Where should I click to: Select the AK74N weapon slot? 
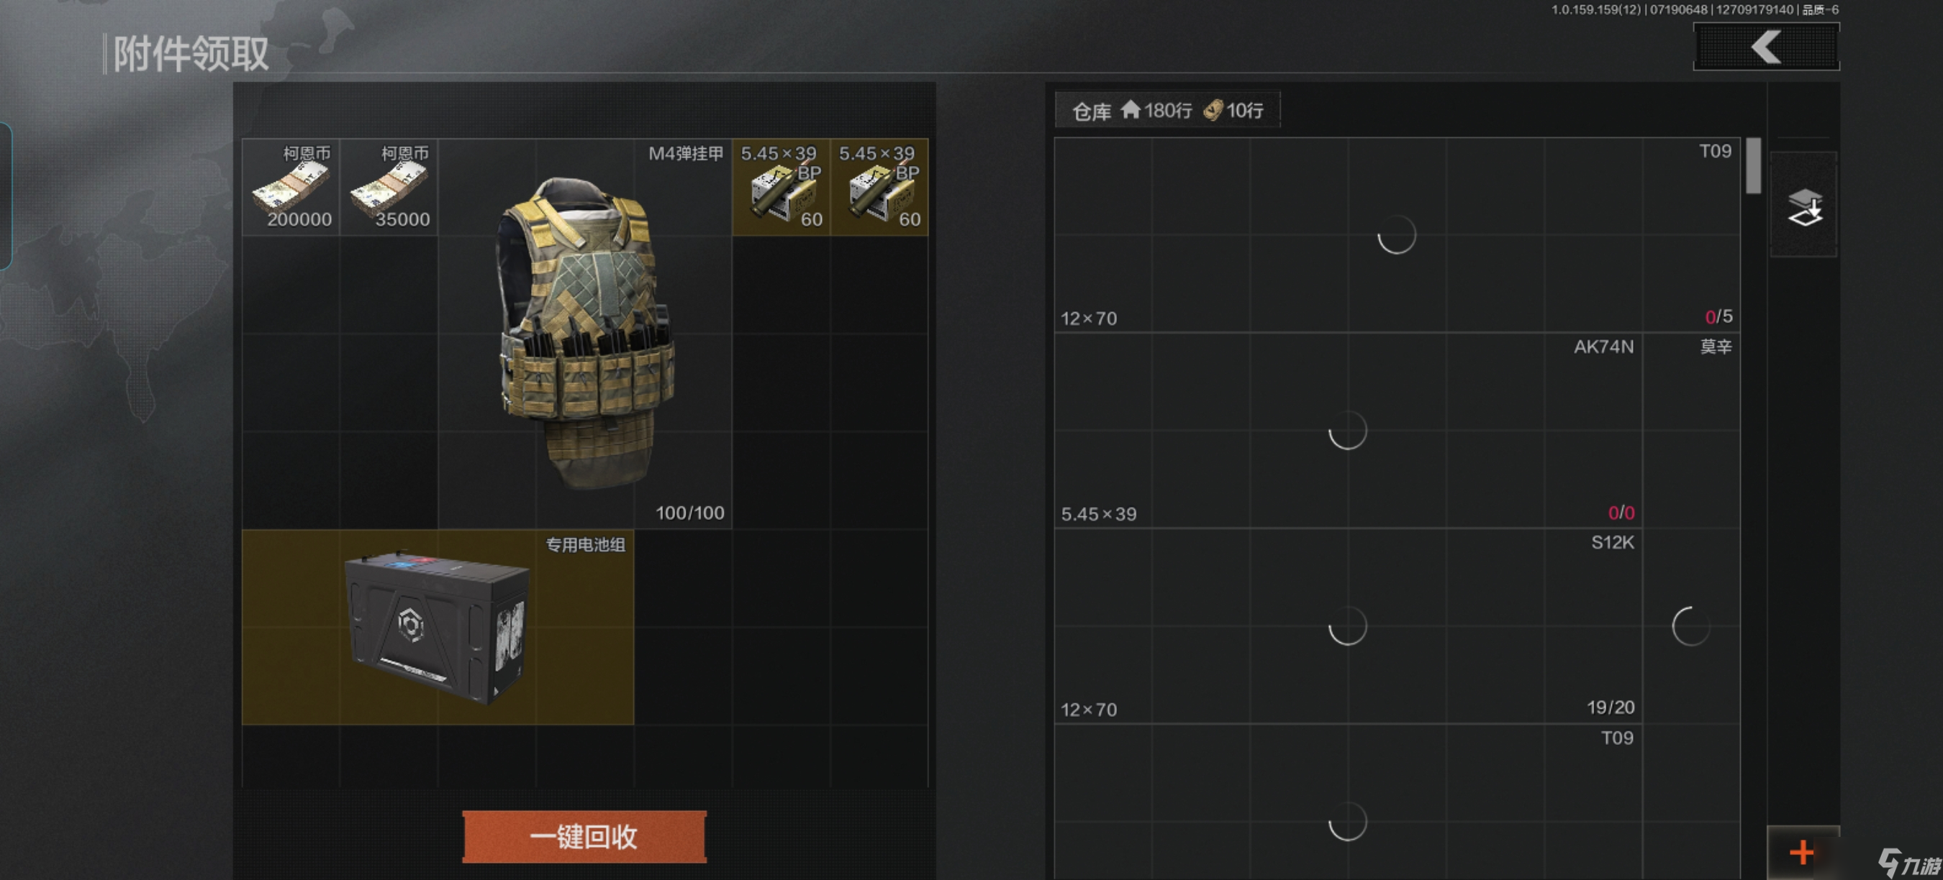click(1349, 430)
